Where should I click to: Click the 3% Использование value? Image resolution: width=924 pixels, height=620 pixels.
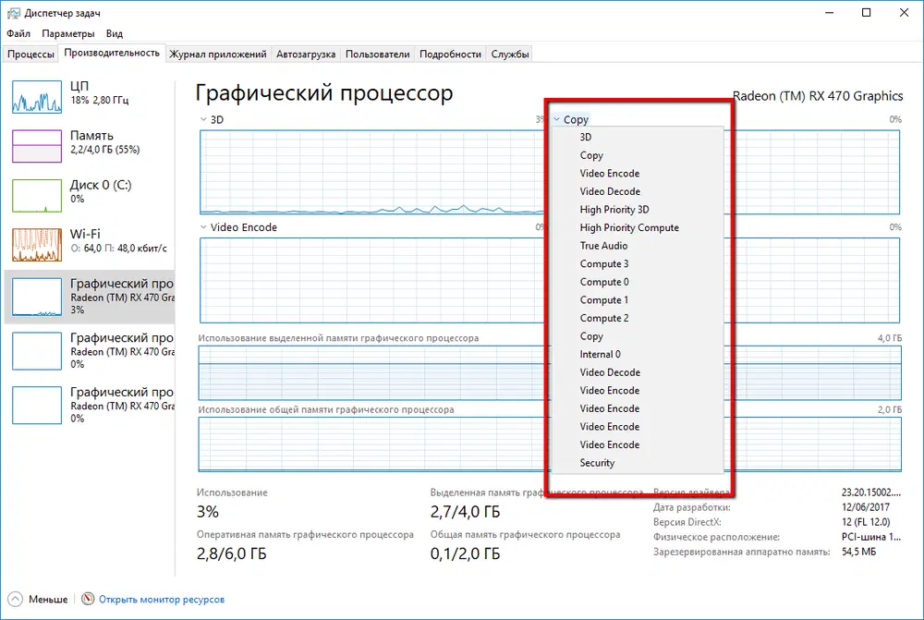click(x=207, y=512)
